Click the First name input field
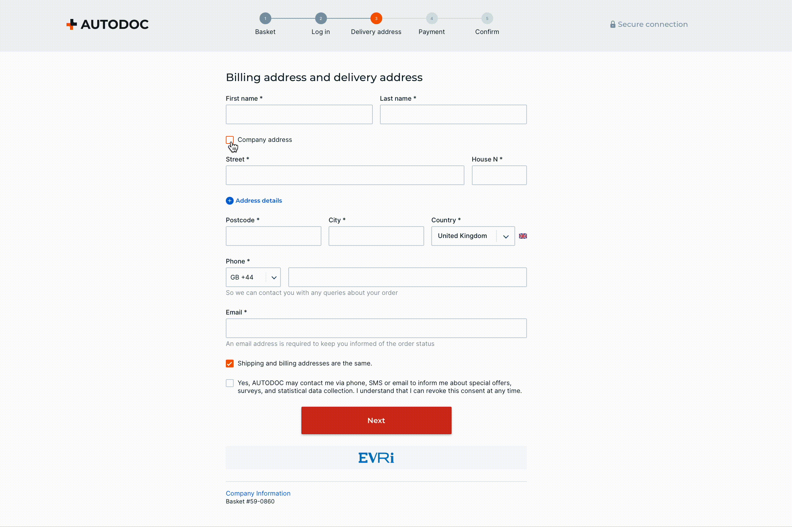Image resolution: width=792 pixels, height=527 pixels. click(x=299, y=114)
